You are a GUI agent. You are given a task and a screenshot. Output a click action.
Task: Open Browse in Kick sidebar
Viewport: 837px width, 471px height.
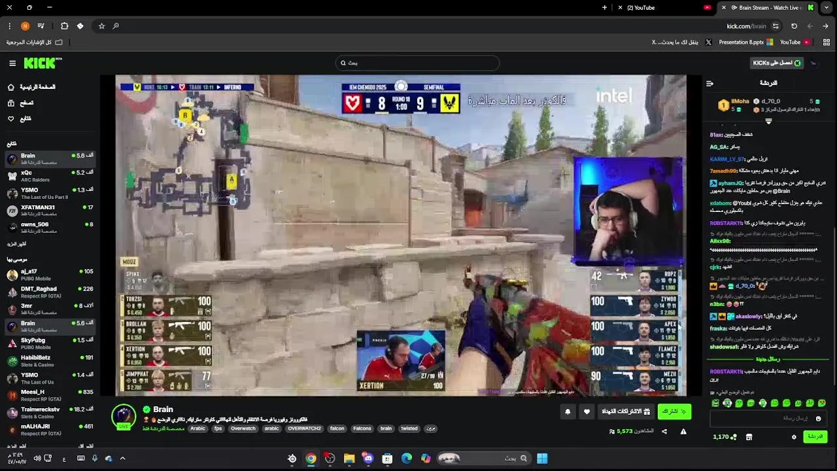(20, 103)
